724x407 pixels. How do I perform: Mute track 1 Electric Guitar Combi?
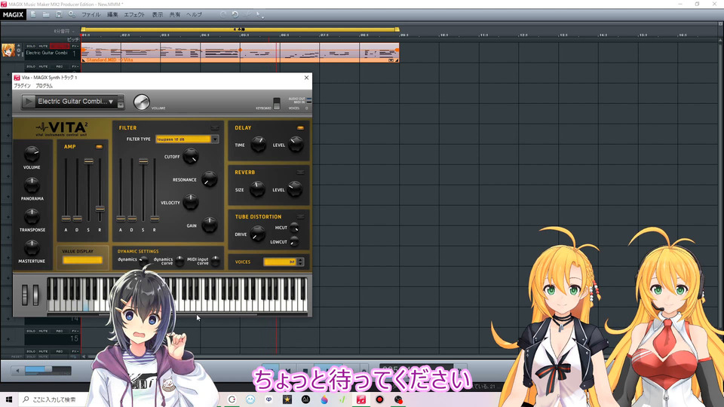click(44, 46)
